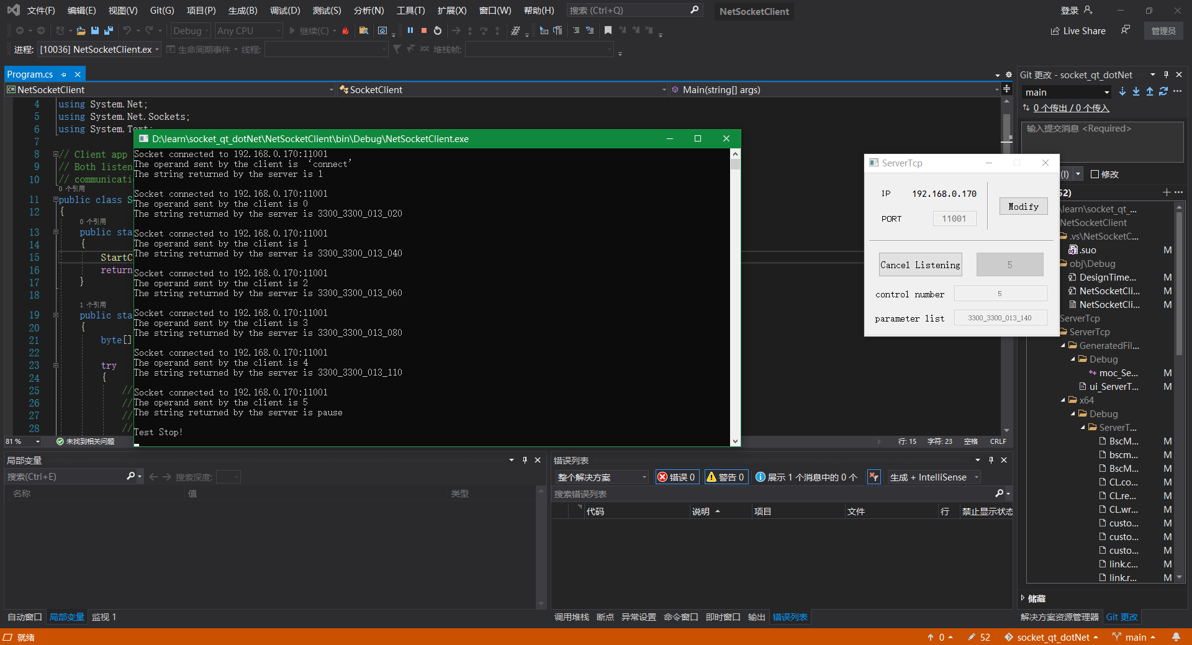Screen dimensions: 1192x645
Task: Click the 输入提交消息 commit message field
Action: click(x=1102, y=142)
